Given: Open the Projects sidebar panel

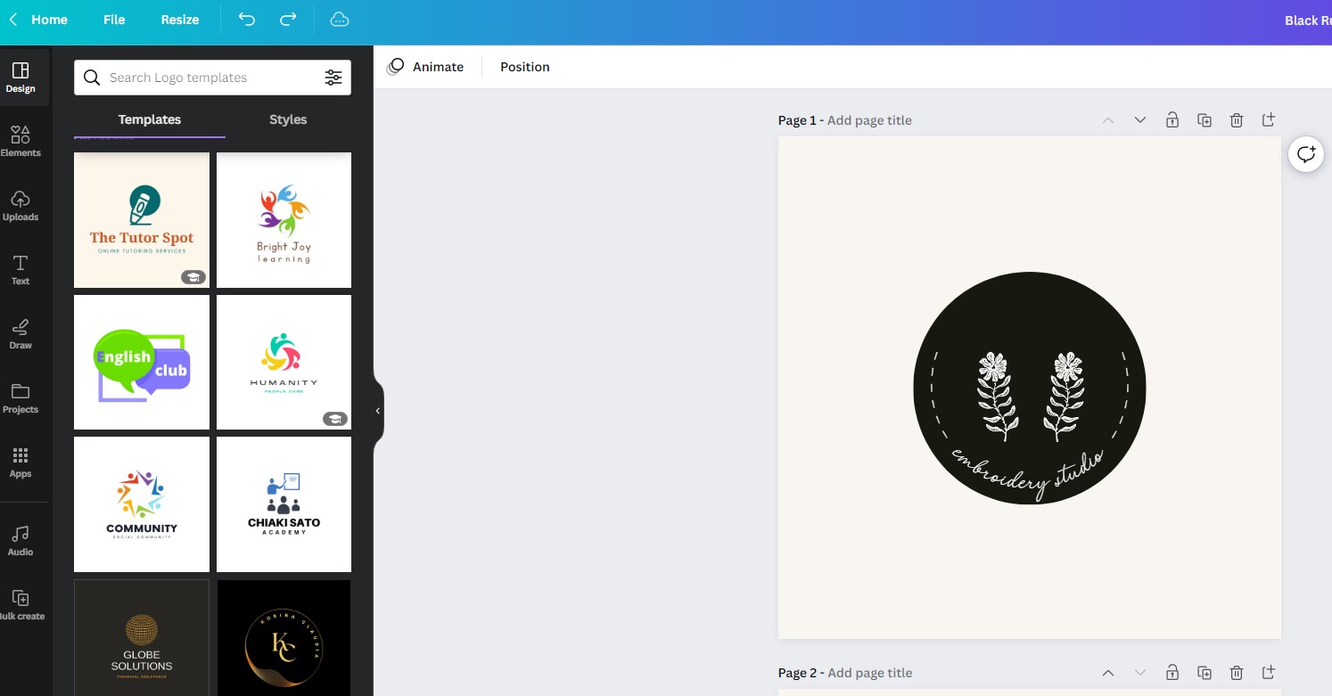Looking at the screenshot, I should click(21, 398).
